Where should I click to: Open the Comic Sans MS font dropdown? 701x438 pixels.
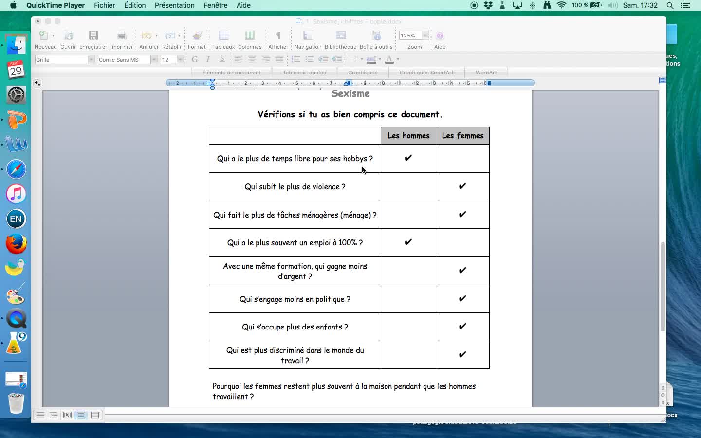tap(154, 60)
